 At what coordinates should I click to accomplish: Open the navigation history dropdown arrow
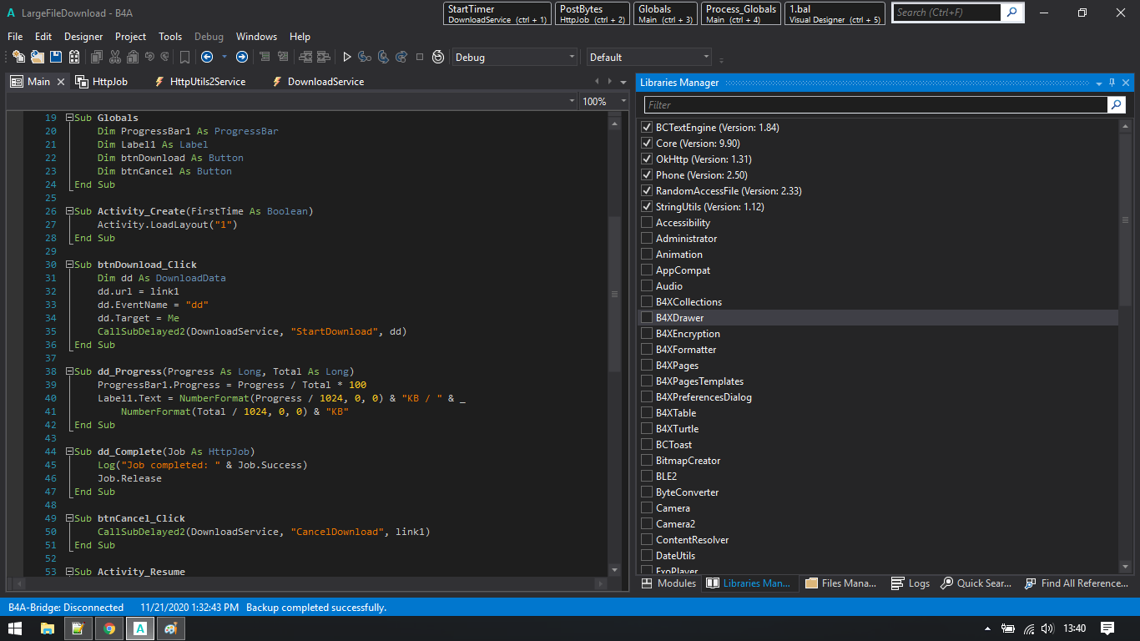pos(224,57)
